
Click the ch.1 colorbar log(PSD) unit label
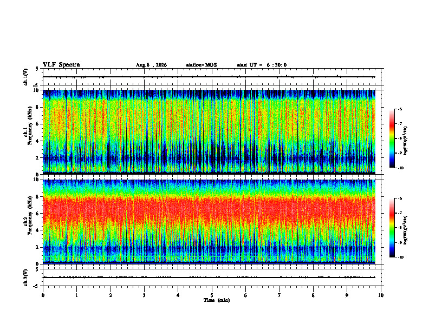tap(406, 141)
